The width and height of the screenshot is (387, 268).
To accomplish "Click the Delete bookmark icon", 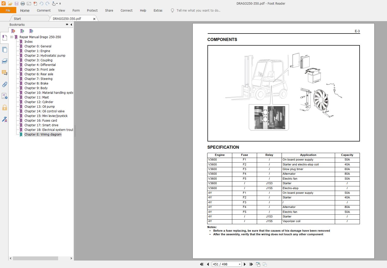I will pyautogui.click(x=13, y=31).
